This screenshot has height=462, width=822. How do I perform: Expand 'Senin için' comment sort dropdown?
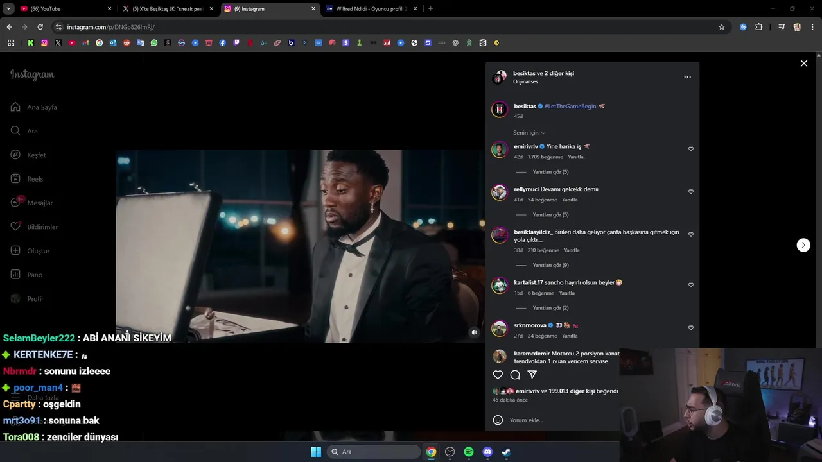(x=529, y=133)
